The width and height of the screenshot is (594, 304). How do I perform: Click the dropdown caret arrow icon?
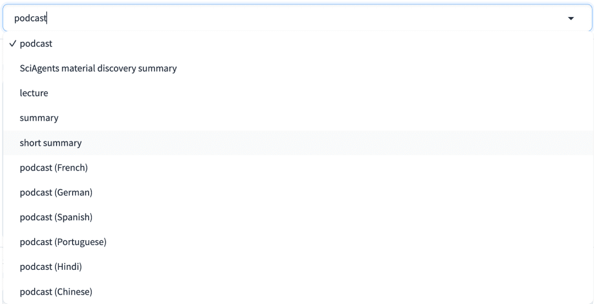click(571, 18)
